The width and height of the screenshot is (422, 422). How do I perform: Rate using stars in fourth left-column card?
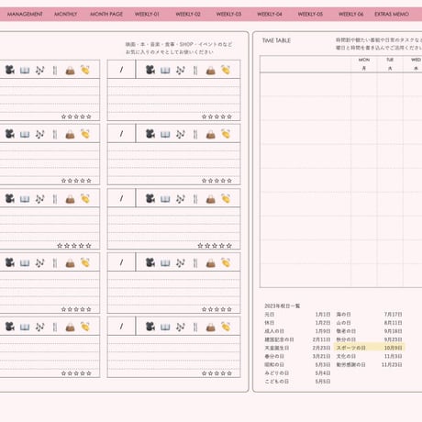(76, 309)
